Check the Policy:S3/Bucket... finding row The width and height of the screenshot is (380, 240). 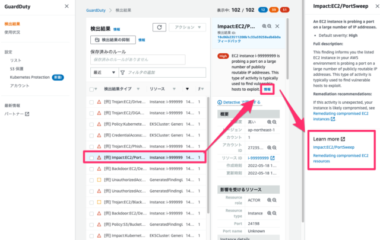coord(91,225)
